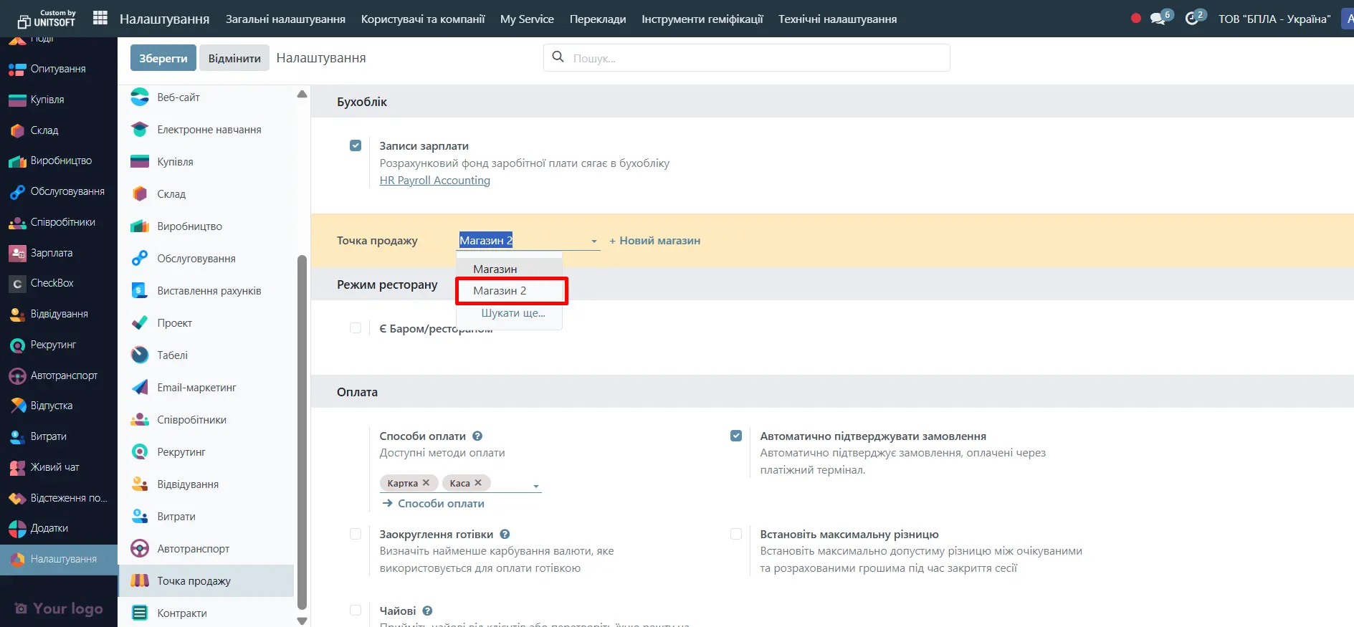
Task: Open the activities clock icon in the top bar
Action: pyautogui.click(x=1192, y=19)
